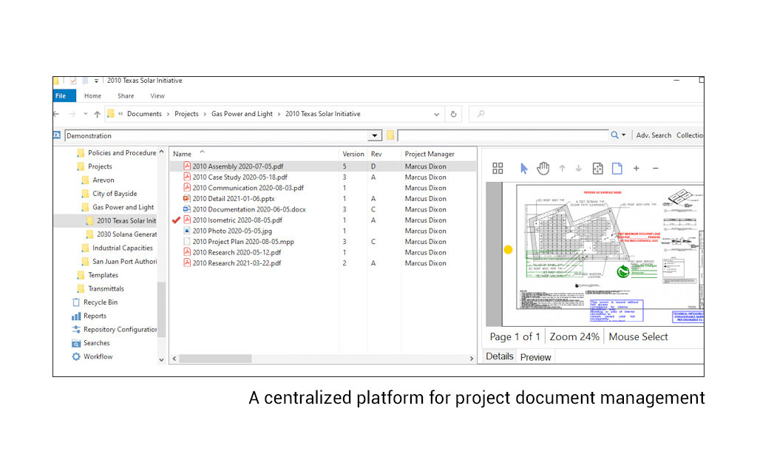Go to previous page with up arrow
Screen dimensions: 757x454
[563, 168]
